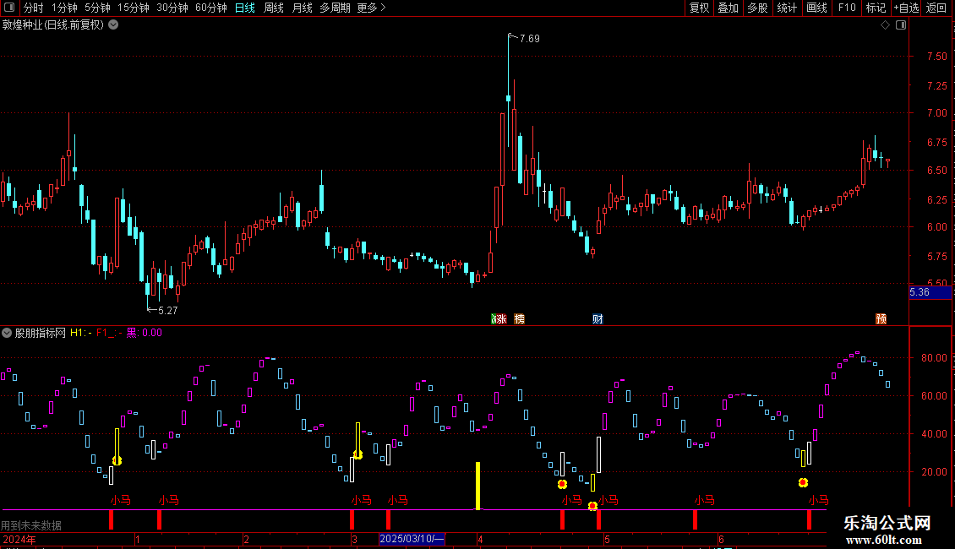Switch to 日线 daily chart
The height and width of the screenshot is (549, 955).
pyautogui.click(x=245, y=8)
